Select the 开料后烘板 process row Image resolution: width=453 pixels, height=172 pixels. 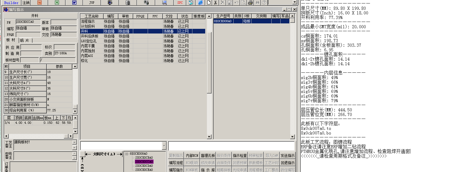[x=143, y=36]
